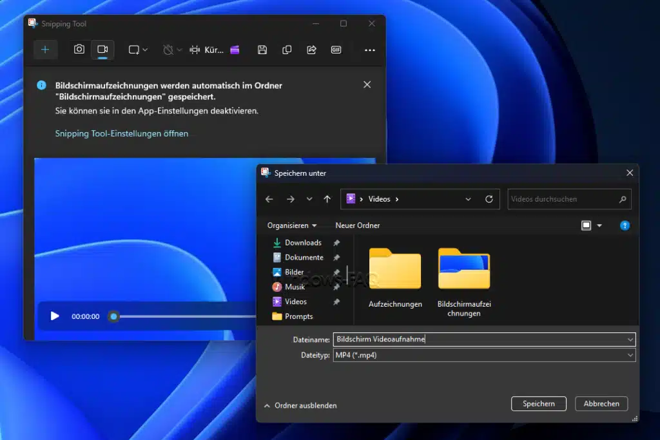Image resolution: width=660 pixels, height=440 pixels.
Task: Open recent locations chevron dropdown
Action: 309,199
